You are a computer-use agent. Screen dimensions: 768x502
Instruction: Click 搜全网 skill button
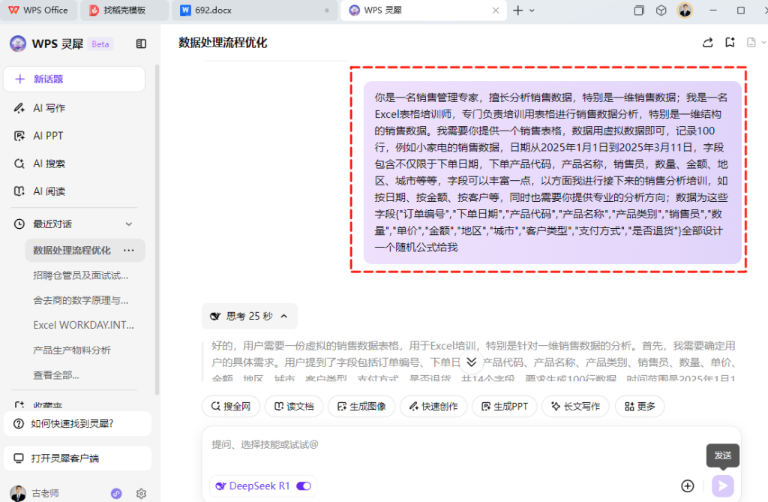point(231,407)
